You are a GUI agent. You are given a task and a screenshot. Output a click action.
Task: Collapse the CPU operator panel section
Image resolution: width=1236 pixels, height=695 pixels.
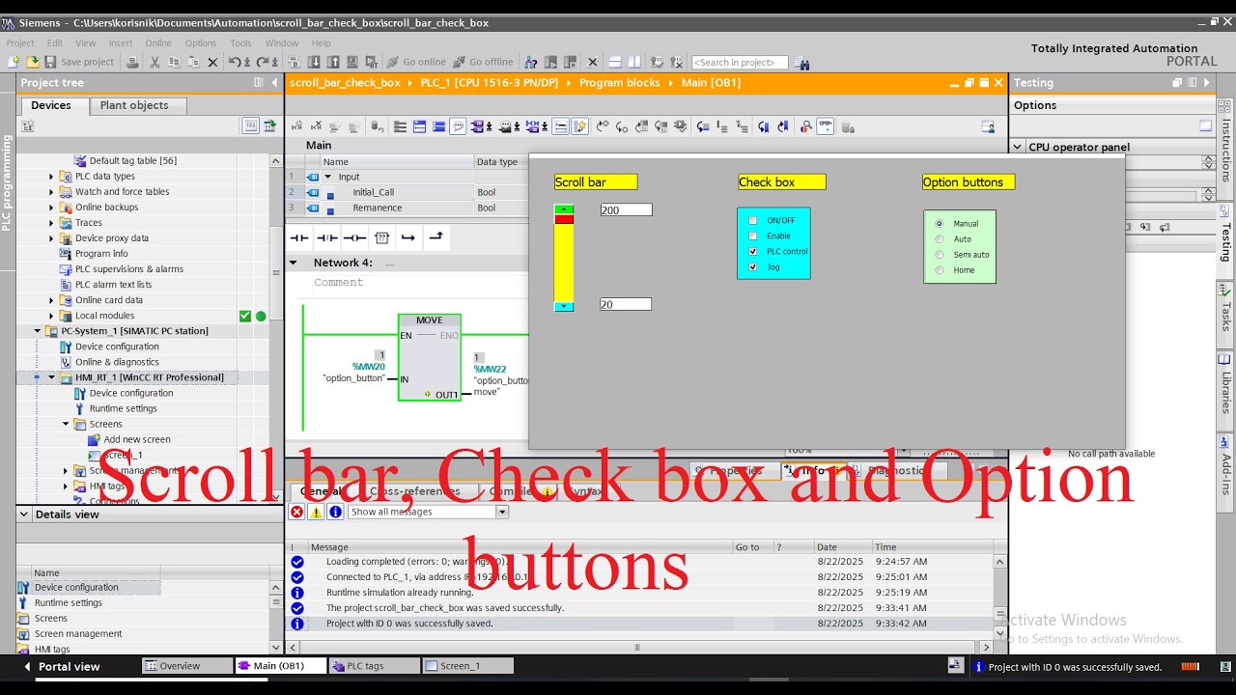1019,147
